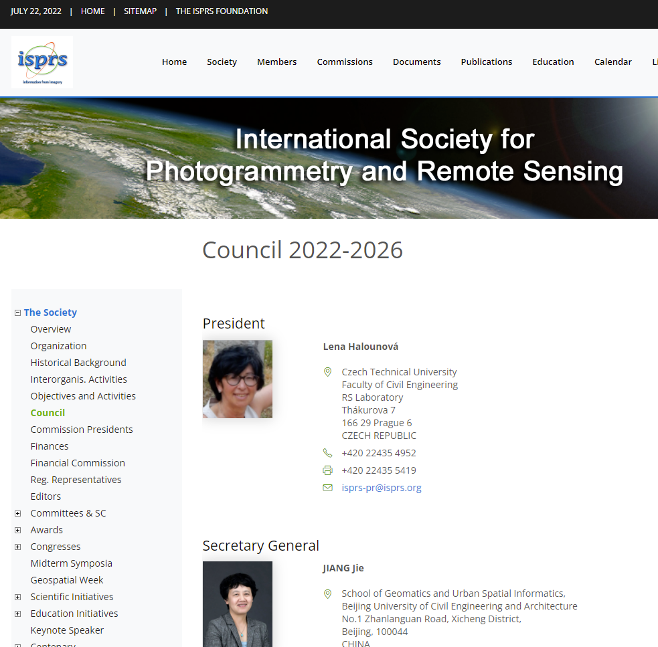The image size is (658, 647).
Task: Click the fax number +420 22435 5419
Action: click(379, 470)
